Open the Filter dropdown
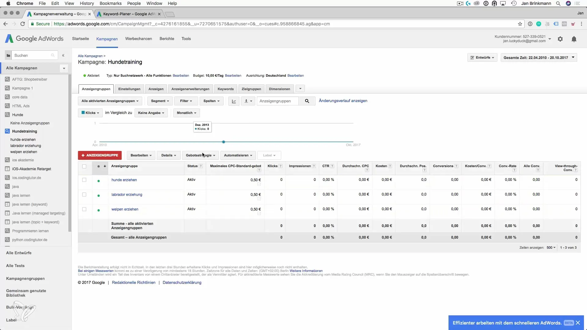The width and height of the screenshot is (587, 330). (x=186, y=101)
